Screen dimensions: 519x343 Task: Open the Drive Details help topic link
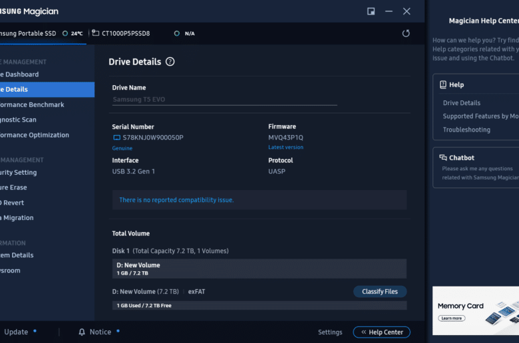(x=461, y=103)
